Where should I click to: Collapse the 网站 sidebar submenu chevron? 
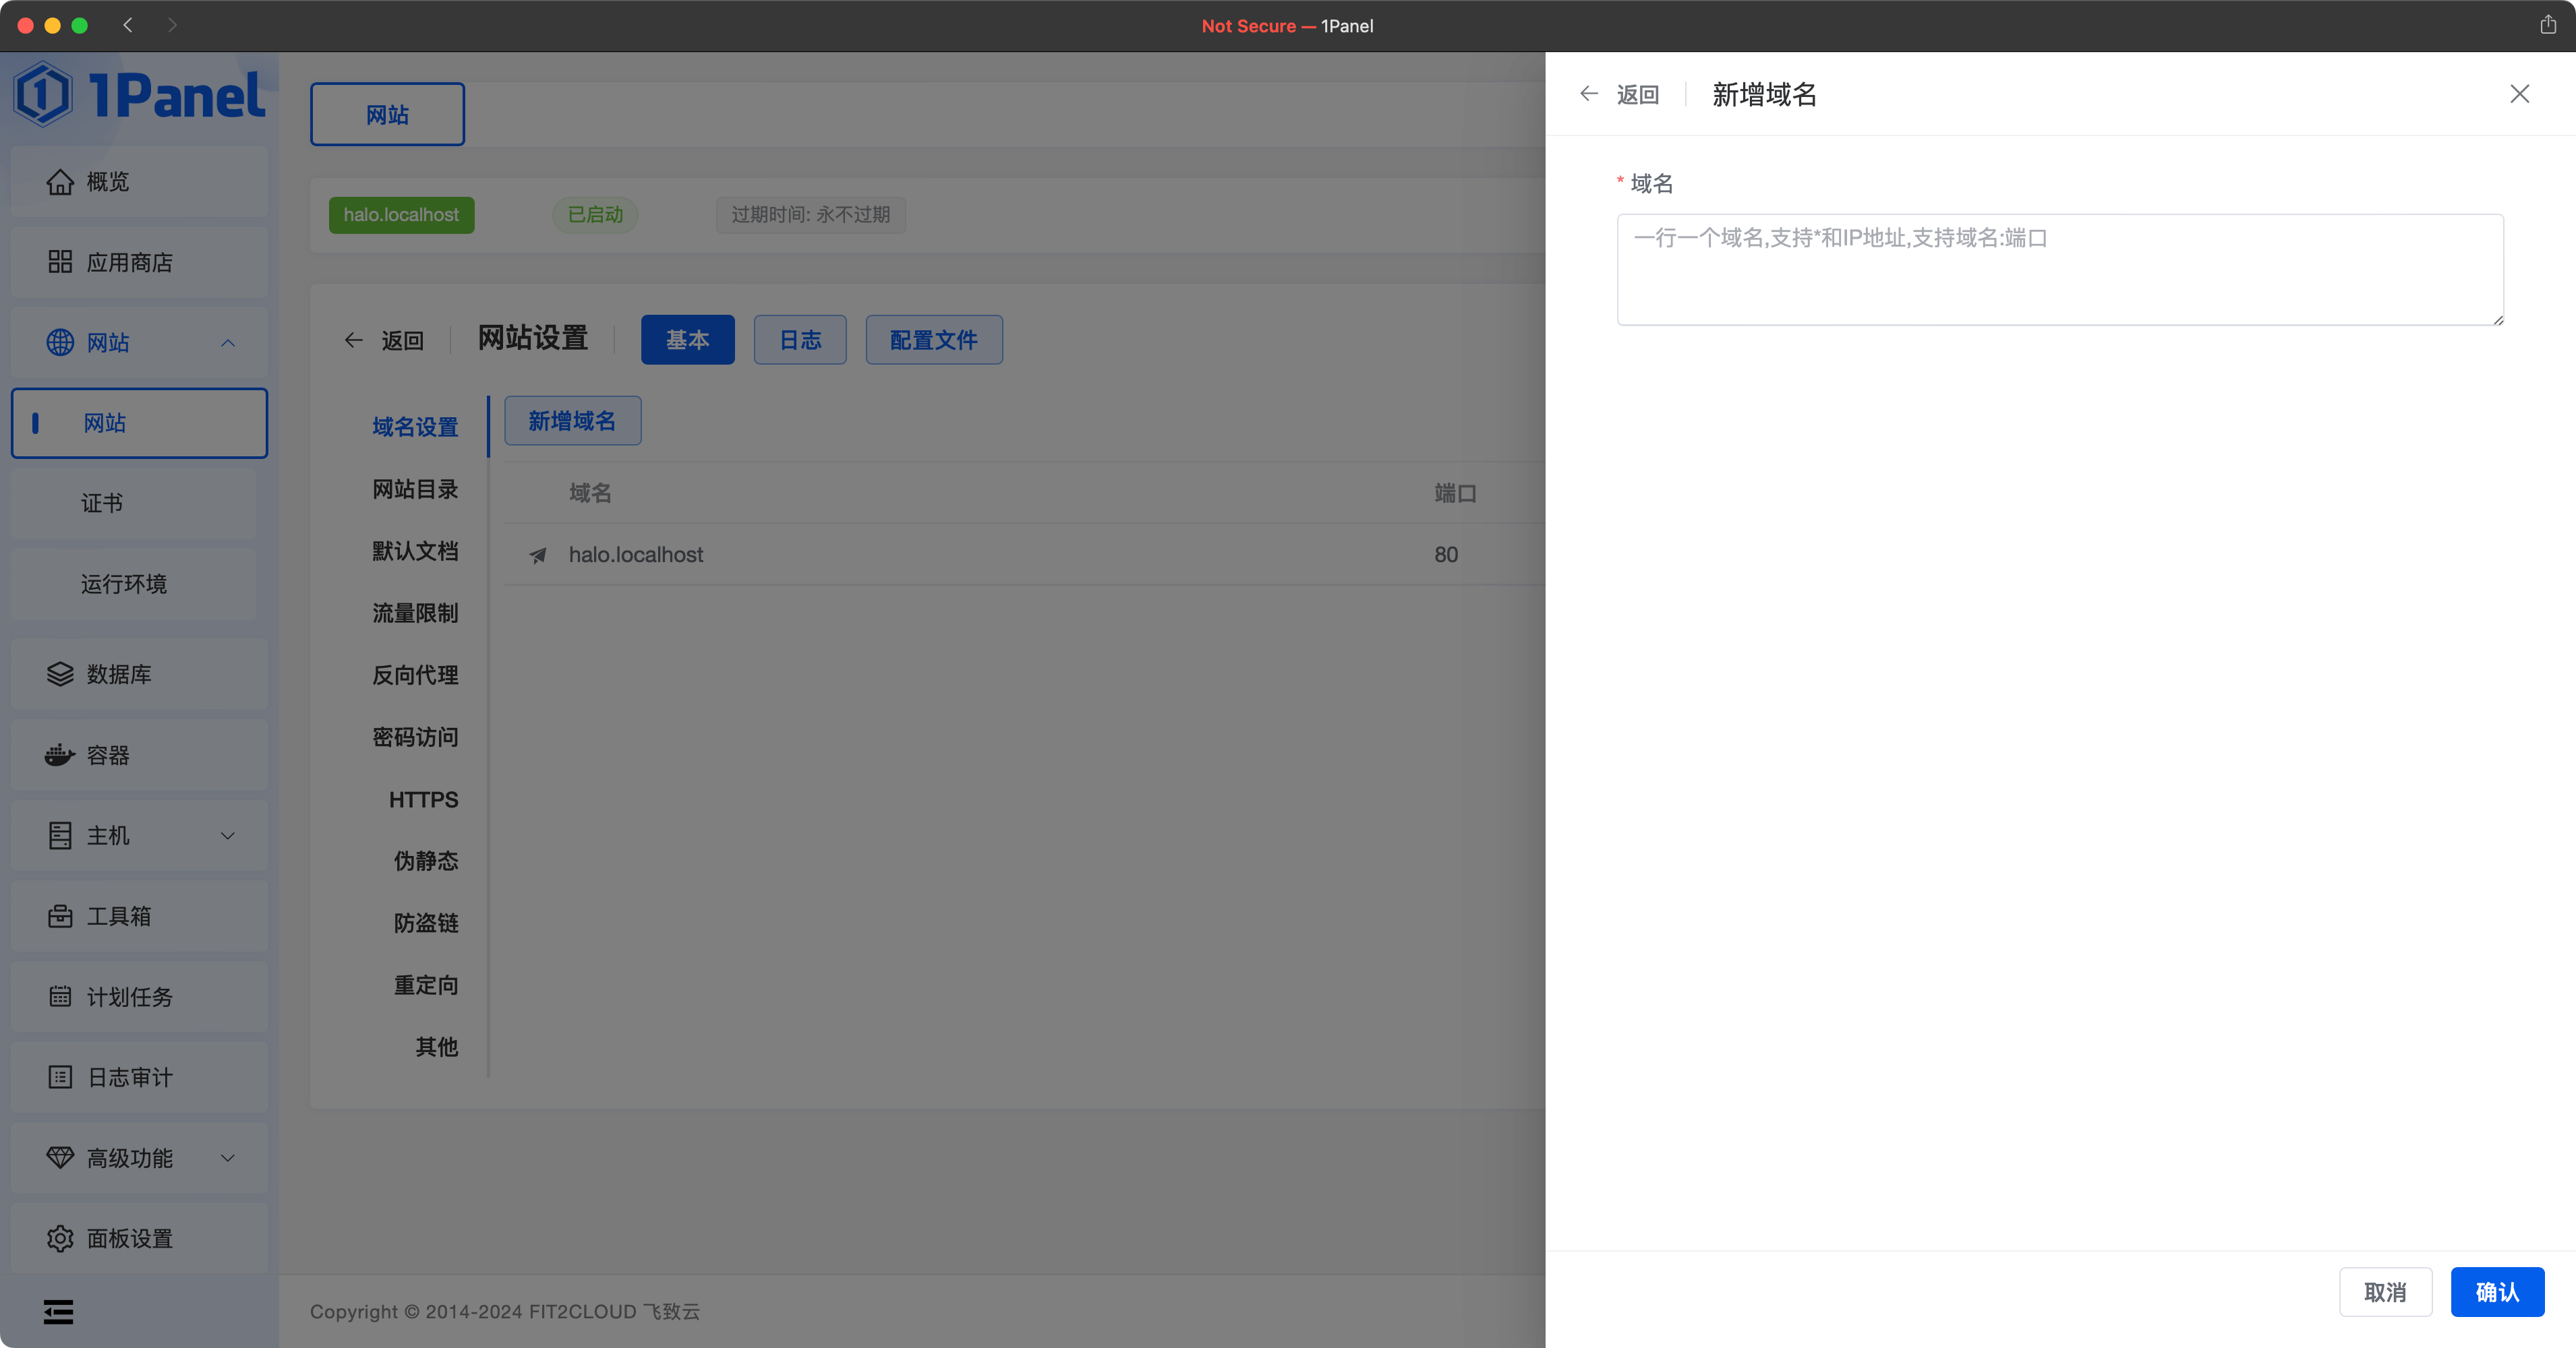pyautogui.click(x=228, y=343)
